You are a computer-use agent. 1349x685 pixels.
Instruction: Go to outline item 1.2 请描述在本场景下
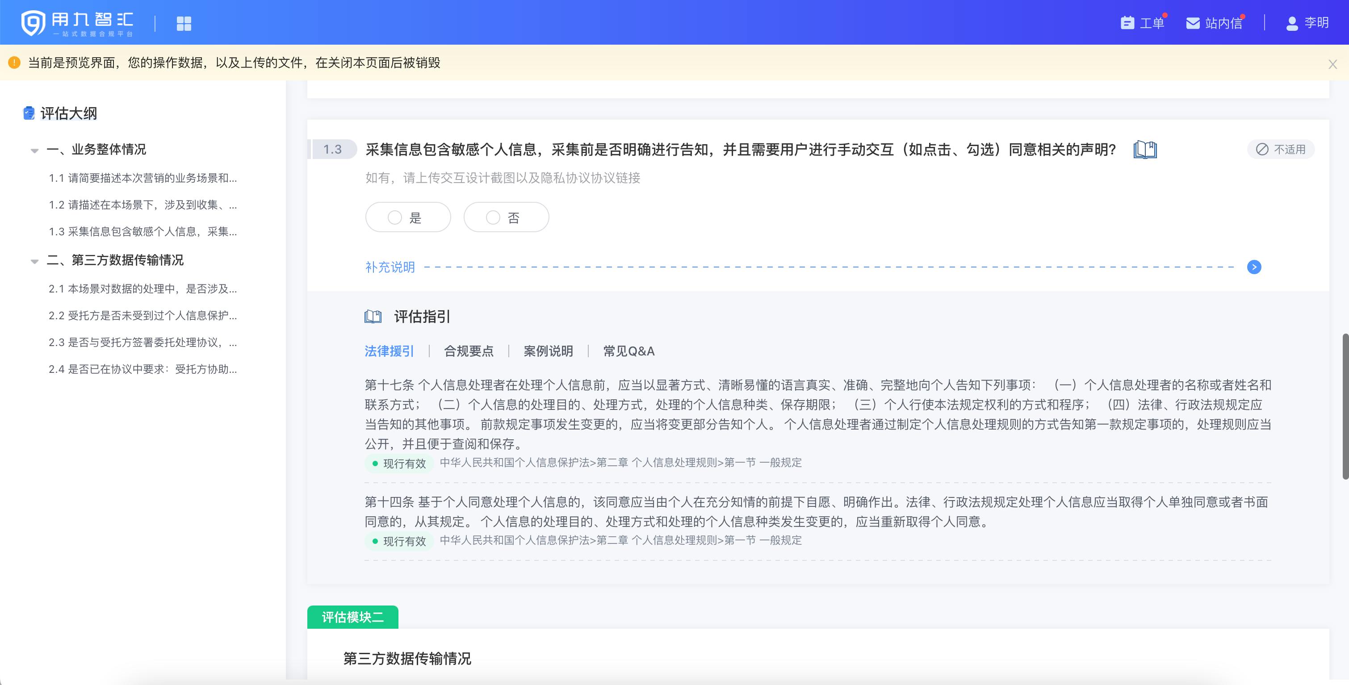[x=142, y=205]
